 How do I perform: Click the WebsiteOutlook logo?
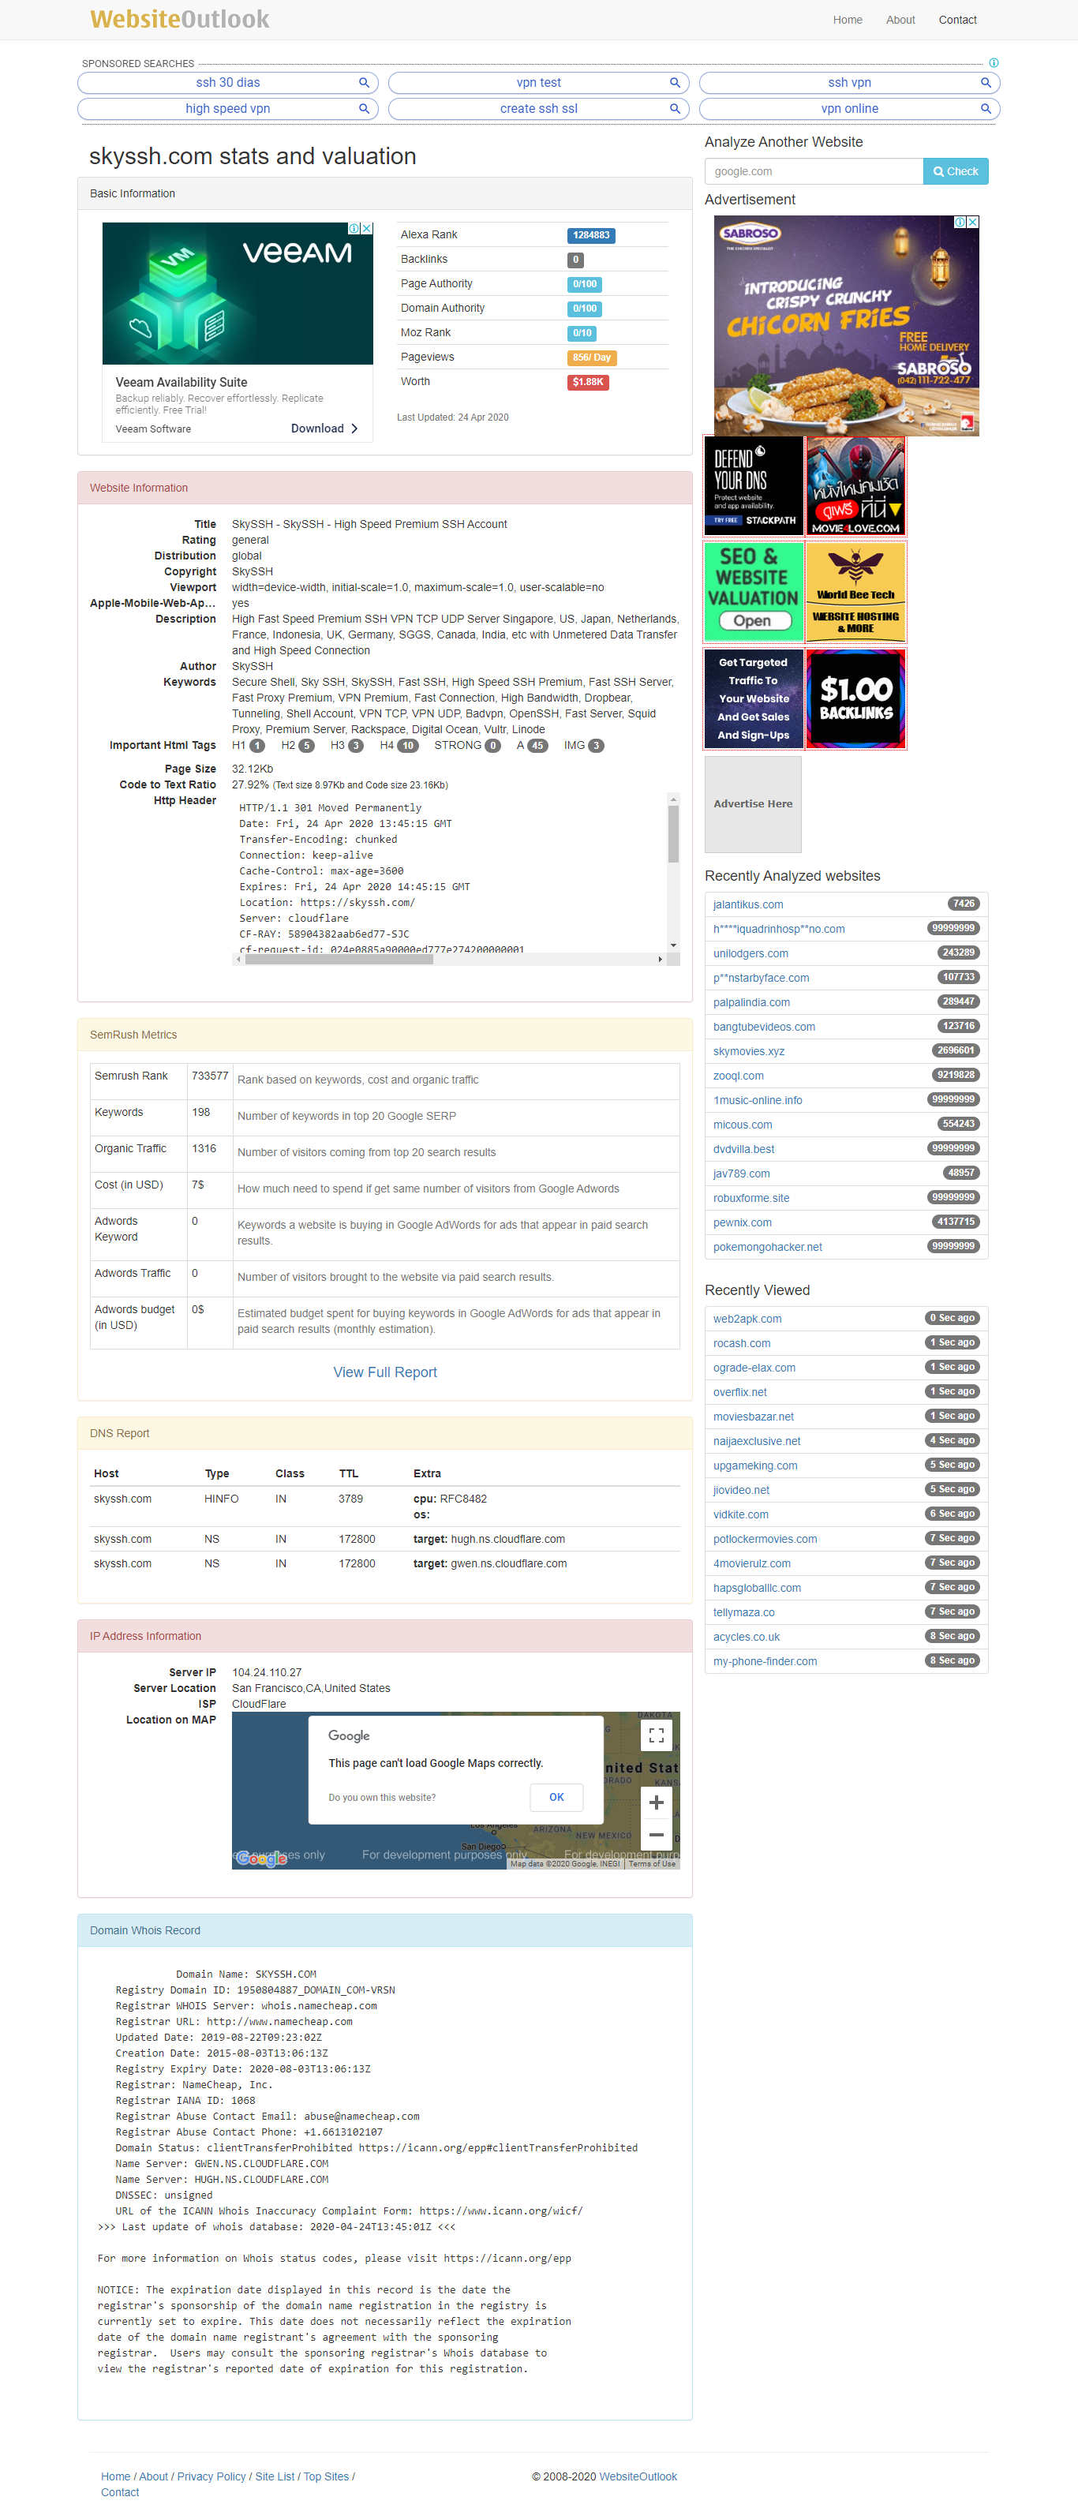pyautogui.click(x=179, y=20)
